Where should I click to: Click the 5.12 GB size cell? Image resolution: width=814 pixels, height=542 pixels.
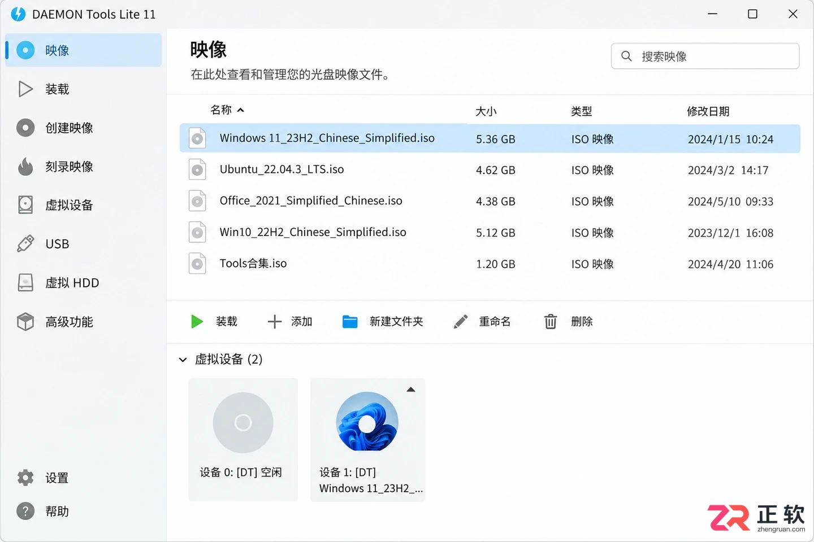pos(495,233)
